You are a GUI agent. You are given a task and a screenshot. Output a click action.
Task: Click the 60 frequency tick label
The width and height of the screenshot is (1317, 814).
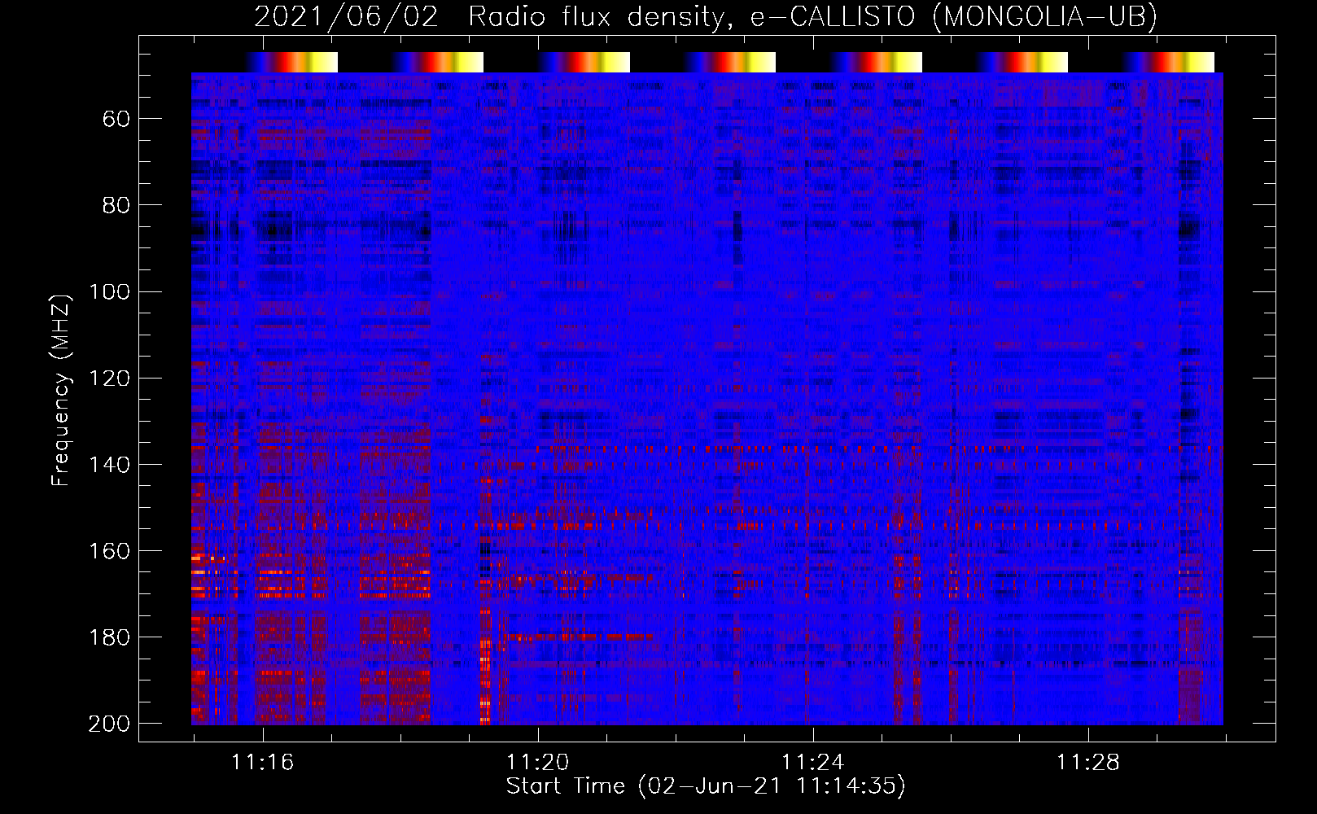coord(116,119)
